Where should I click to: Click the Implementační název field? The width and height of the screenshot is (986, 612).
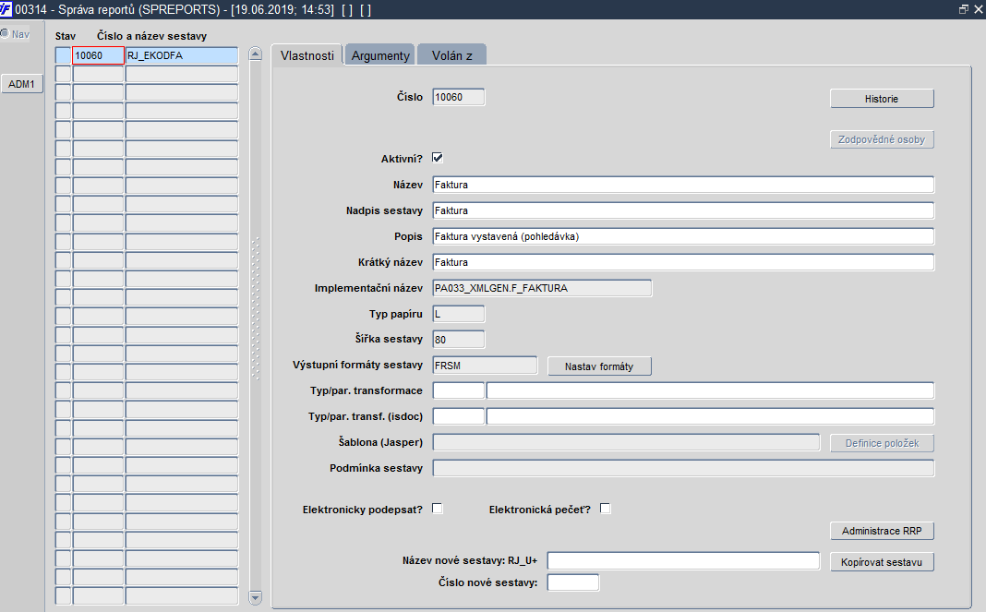(x=542, y=288)
